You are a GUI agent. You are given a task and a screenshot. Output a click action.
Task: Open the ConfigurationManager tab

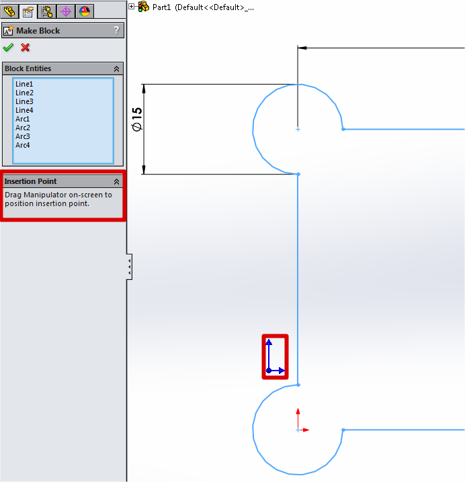point(47,11)
